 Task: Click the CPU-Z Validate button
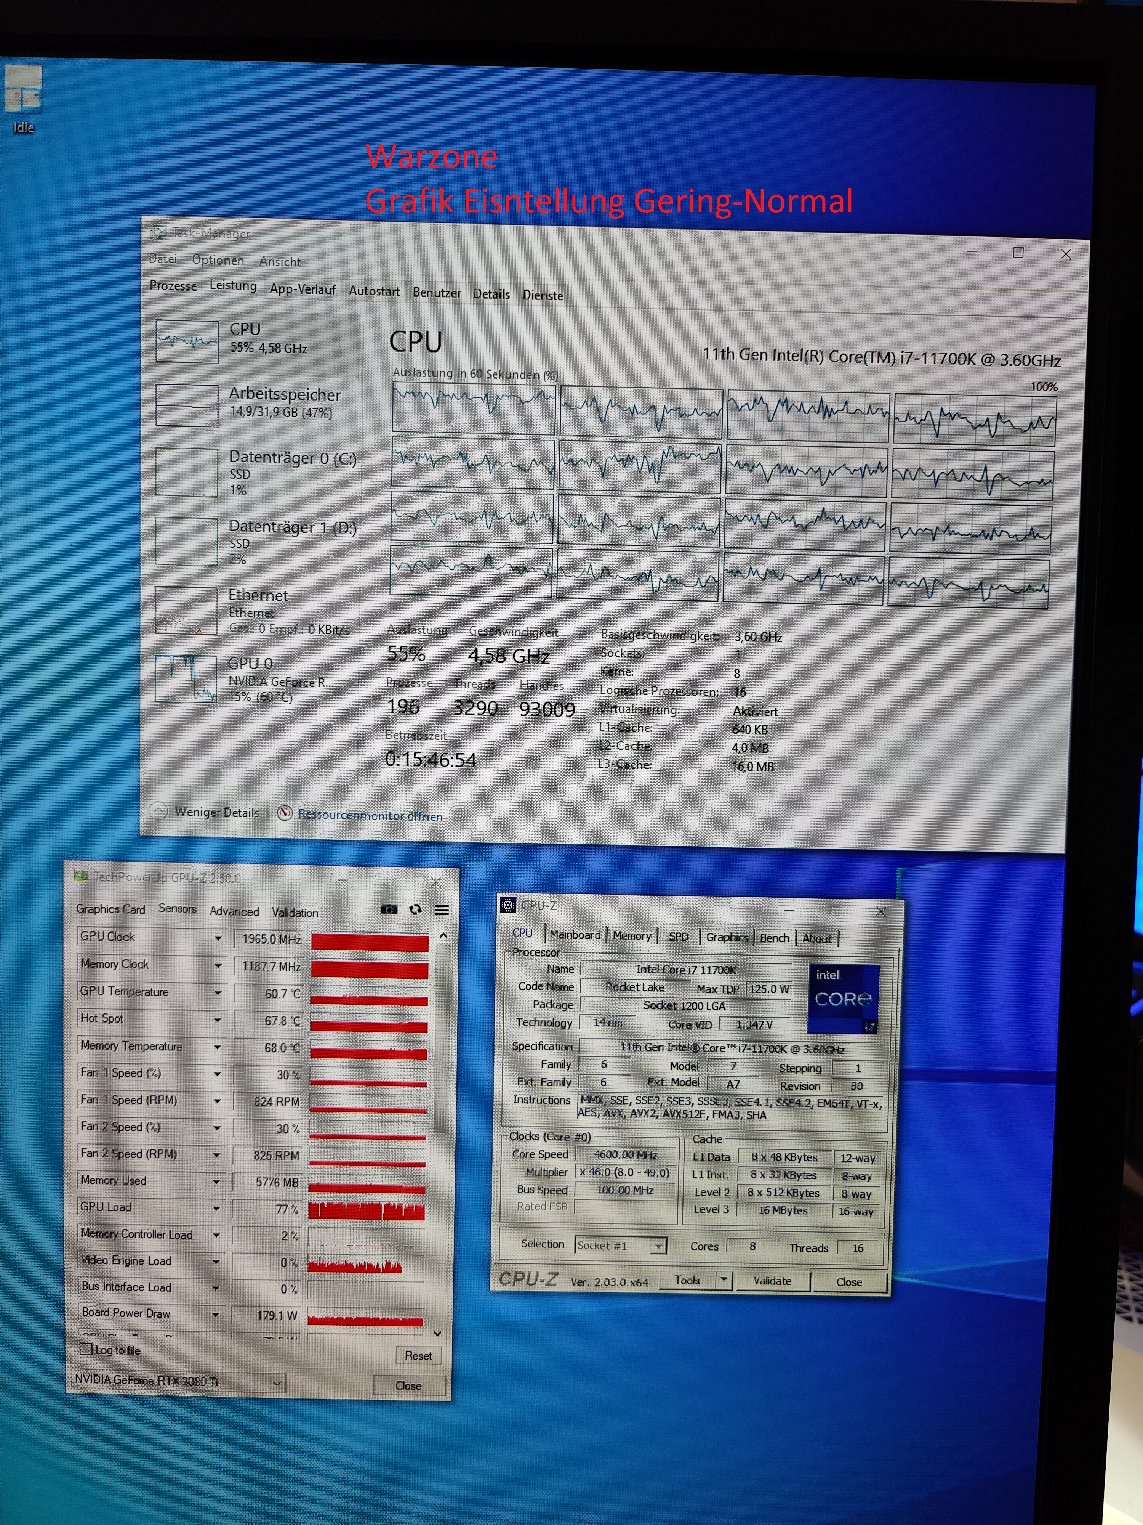[772, 1280]
